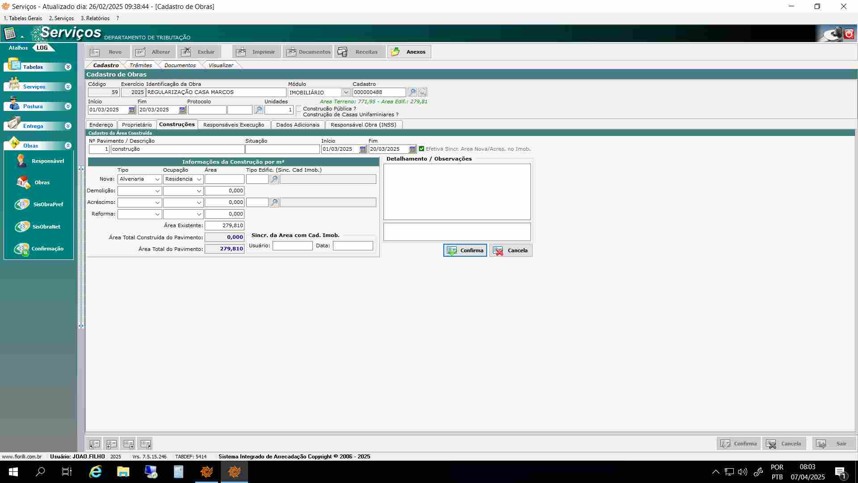Image resolution: width=858 pixels, height=483 pixels.
Task: Open the Início date calendar picker icon
Action: pos(132,110)
